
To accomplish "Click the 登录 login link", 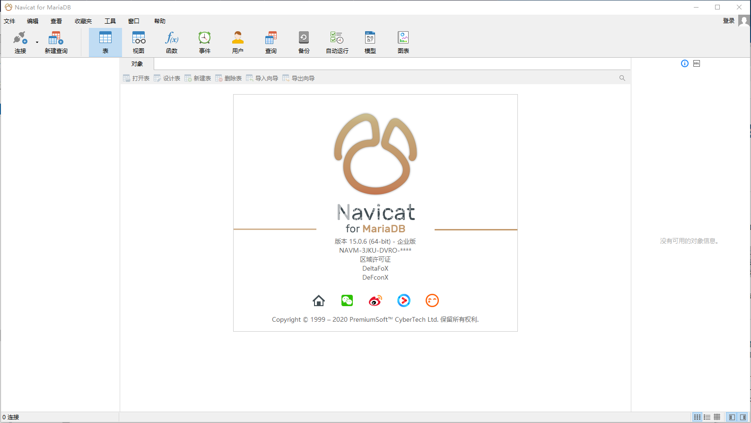I will pos(729,21).
